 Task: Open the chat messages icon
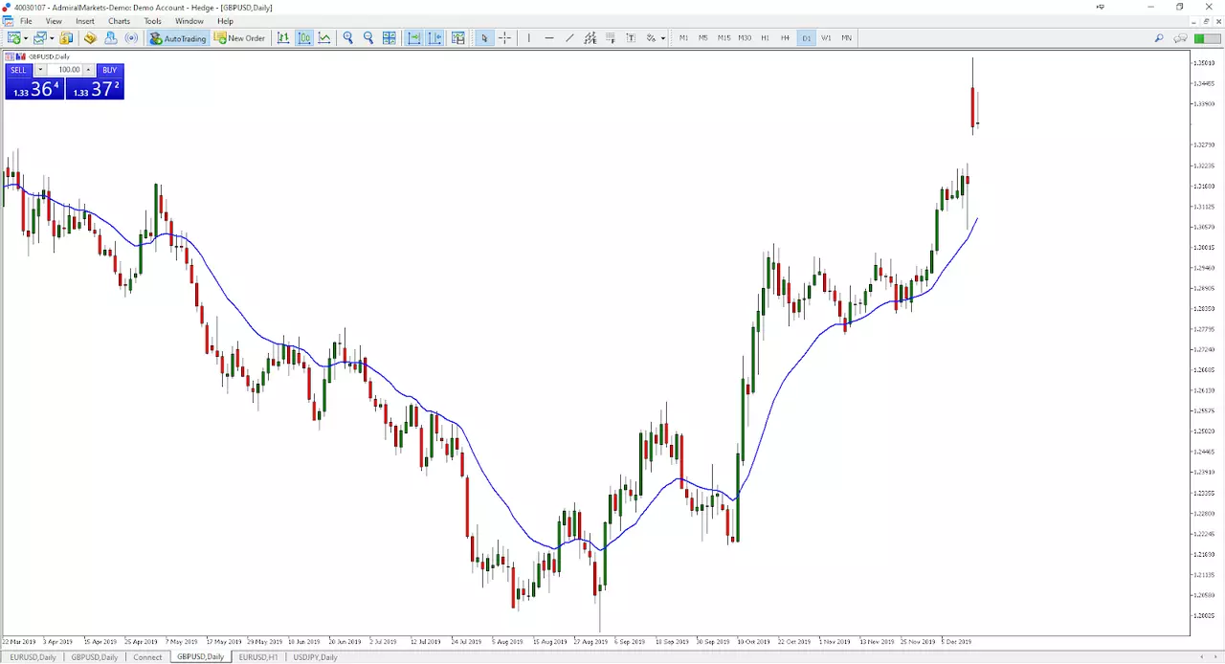pos(1181,38)
